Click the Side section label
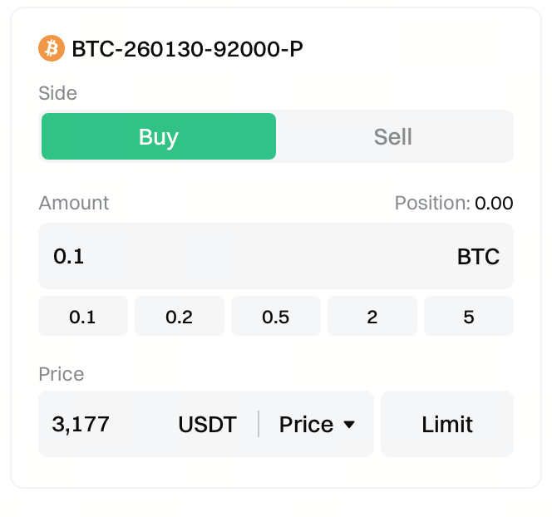 pyautogui.click(x=57, y=93)
